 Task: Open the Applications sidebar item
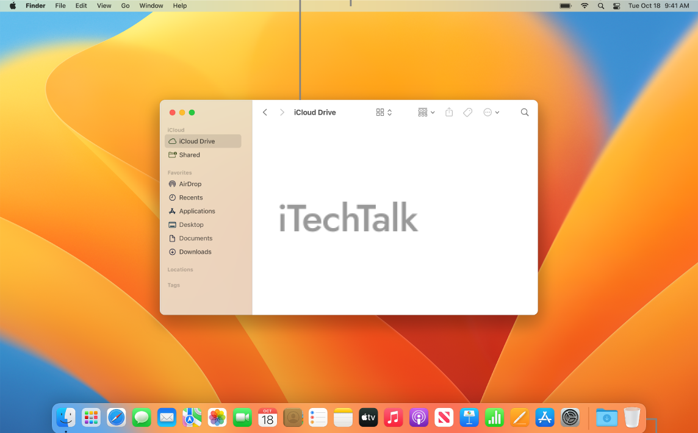(196, 211)
